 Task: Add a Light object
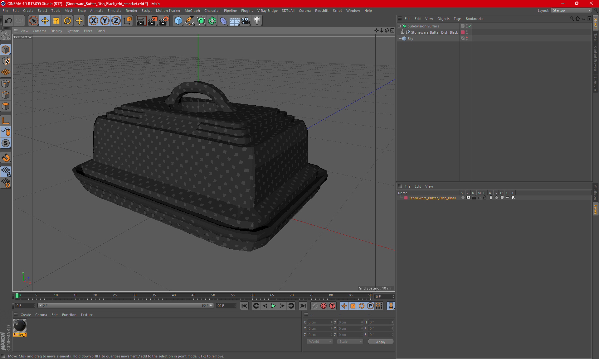coord(257,21)
